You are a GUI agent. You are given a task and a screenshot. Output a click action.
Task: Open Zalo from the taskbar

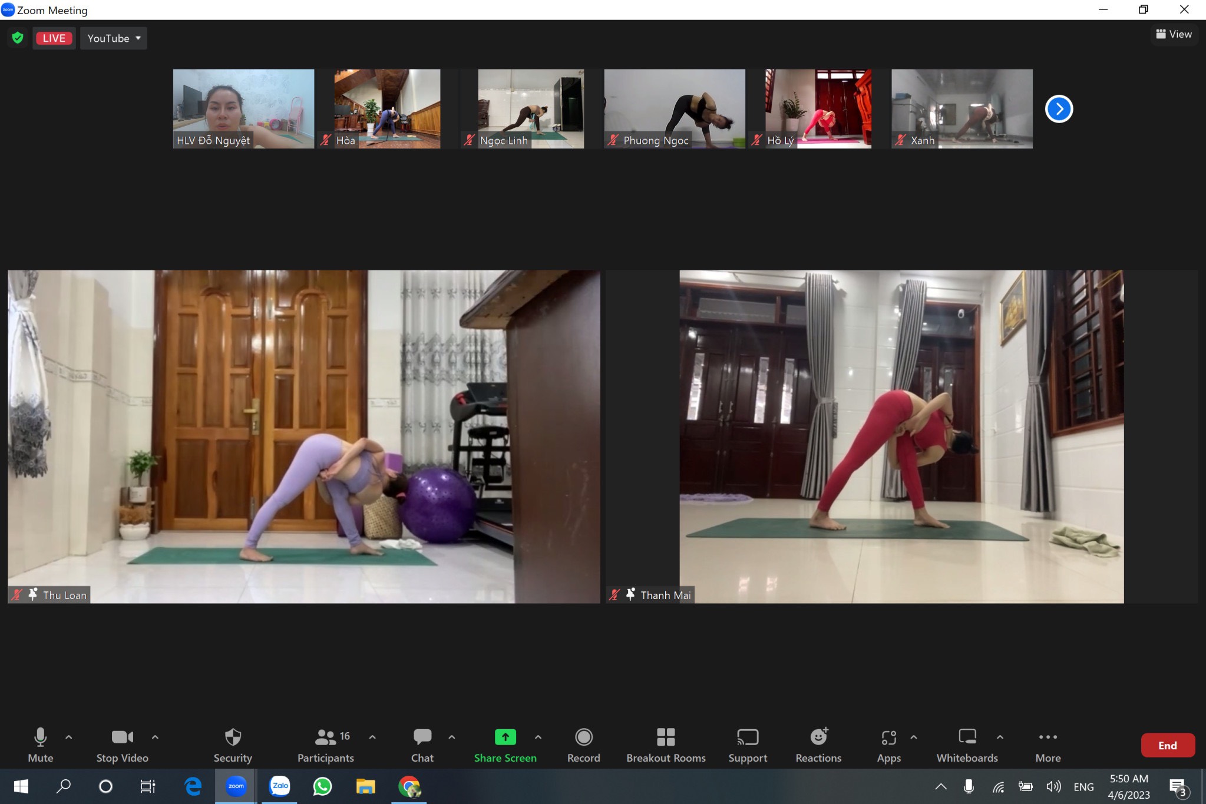pyautogui.click(x=280, y=786)
